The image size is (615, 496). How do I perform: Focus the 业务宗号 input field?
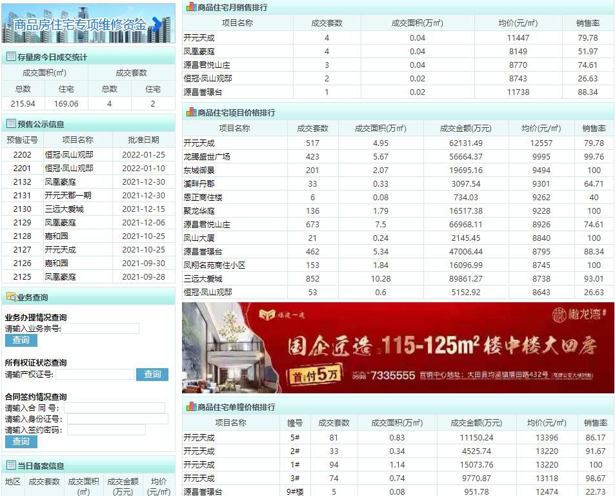[x=100, y=329]
